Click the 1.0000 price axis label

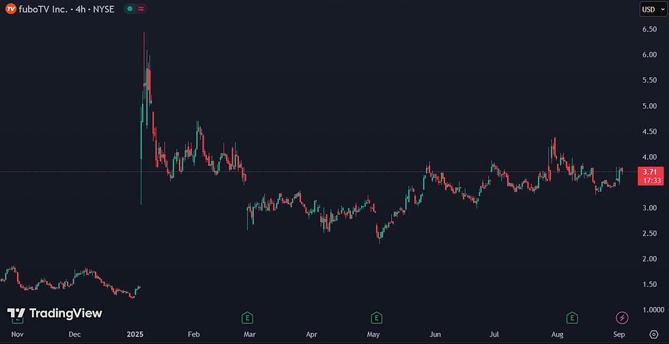[x=654, y=311]
